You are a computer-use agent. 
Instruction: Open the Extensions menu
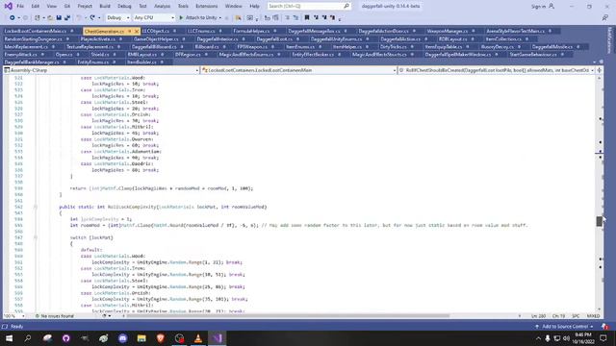[206, 7]
